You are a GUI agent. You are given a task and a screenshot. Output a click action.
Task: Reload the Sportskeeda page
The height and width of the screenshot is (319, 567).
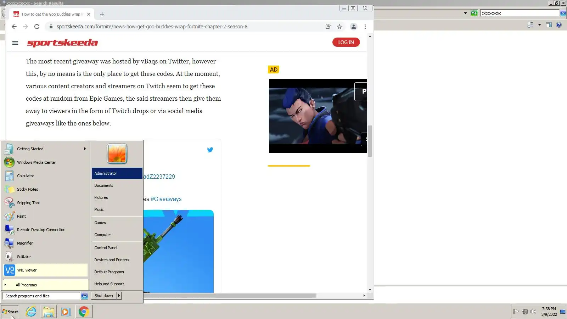(x=37, y=27)
